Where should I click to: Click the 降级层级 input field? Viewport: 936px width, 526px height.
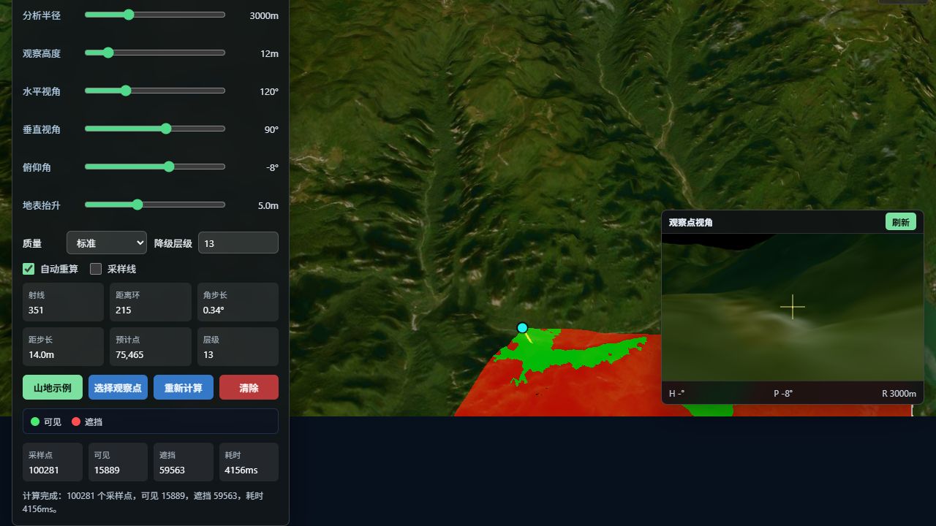pyautogui.click(x=238, y=243)
